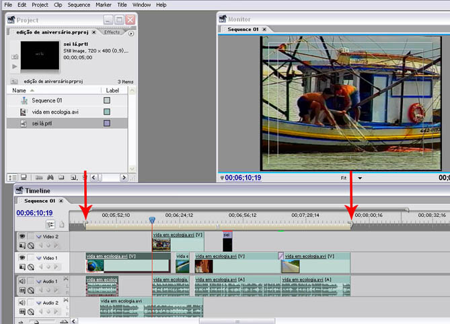Click the poster frame camera icon

pyautogui.click(x=15, y=57)
